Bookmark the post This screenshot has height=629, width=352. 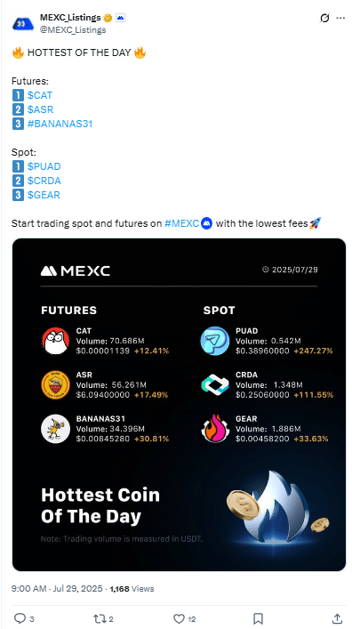point(259,618)
